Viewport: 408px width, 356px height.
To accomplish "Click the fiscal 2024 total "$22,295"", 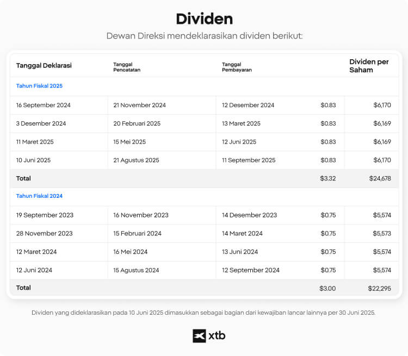I will tap(379, 289).
